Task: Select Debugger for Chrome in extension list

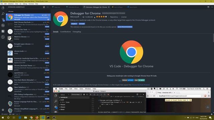Action: tap(28, 17)
